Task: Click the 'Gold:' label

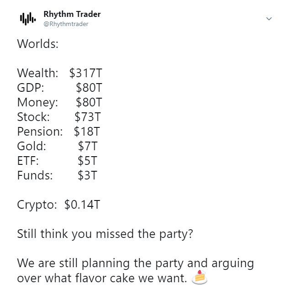Action: click(32, 146)
